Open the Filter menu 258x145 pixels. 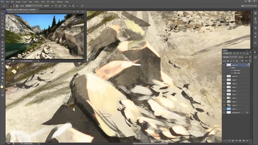coord(43,2)
